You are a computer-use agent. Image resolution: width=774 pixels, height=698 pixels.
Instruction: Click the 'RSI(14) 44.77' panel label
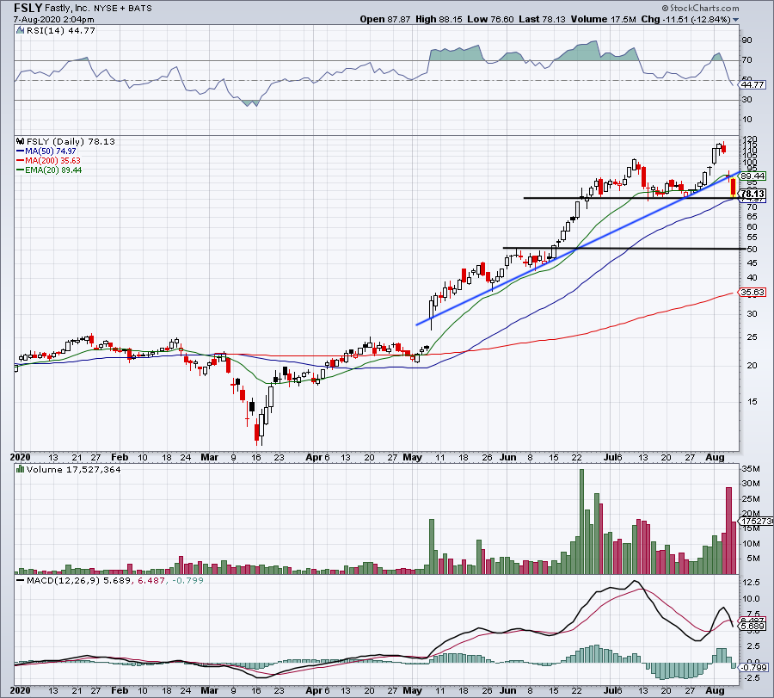click(61, 31)
